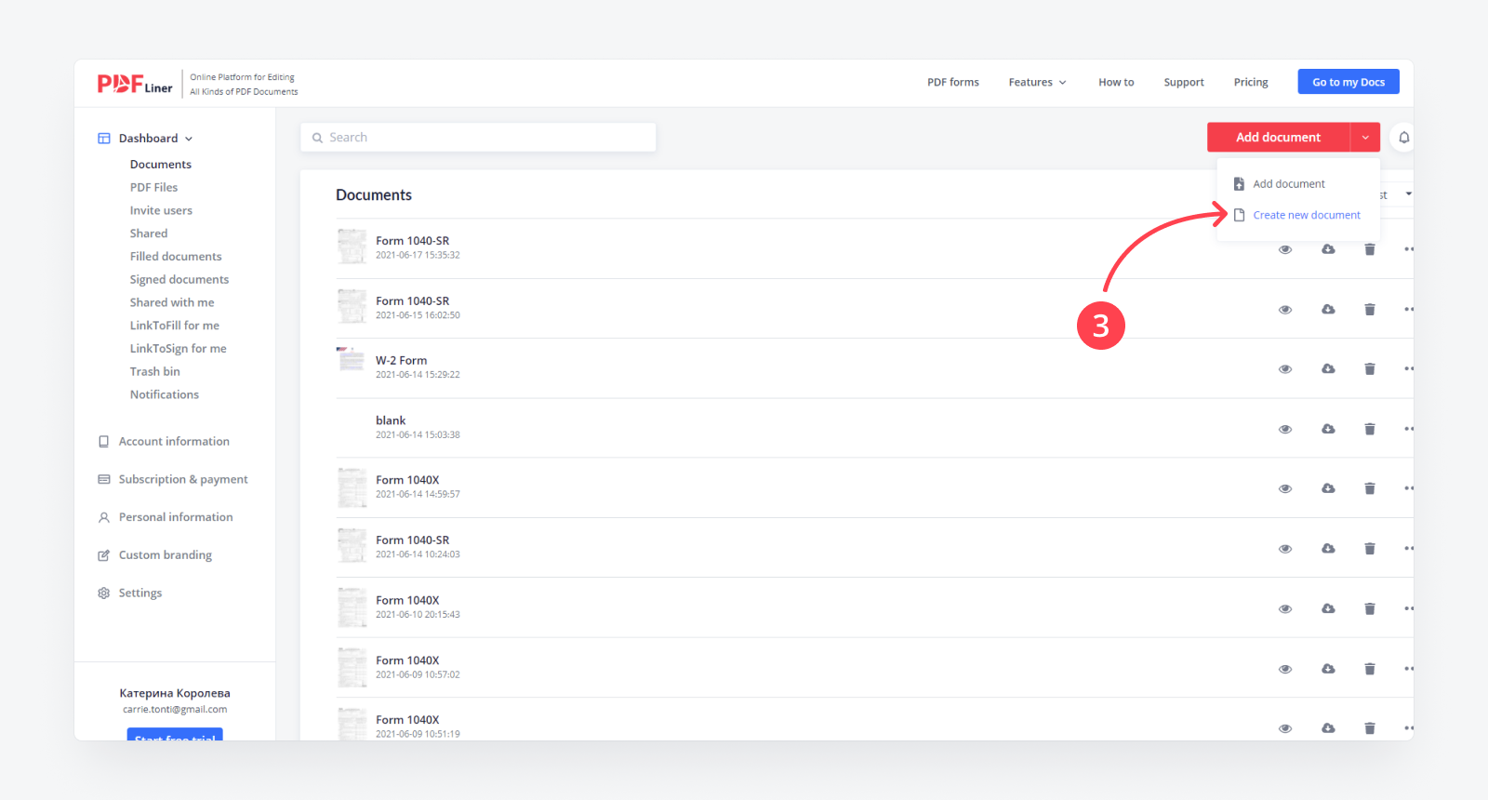This screenshot has width=1488, height=800.
Task: Open more options for first Form 1040-SR
Action: [1408, 249]
